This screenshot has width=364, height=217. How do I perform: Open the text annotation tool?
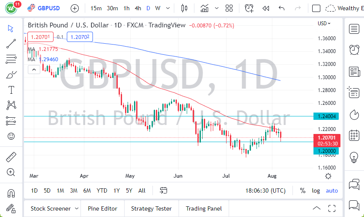[x=11, y=90]
